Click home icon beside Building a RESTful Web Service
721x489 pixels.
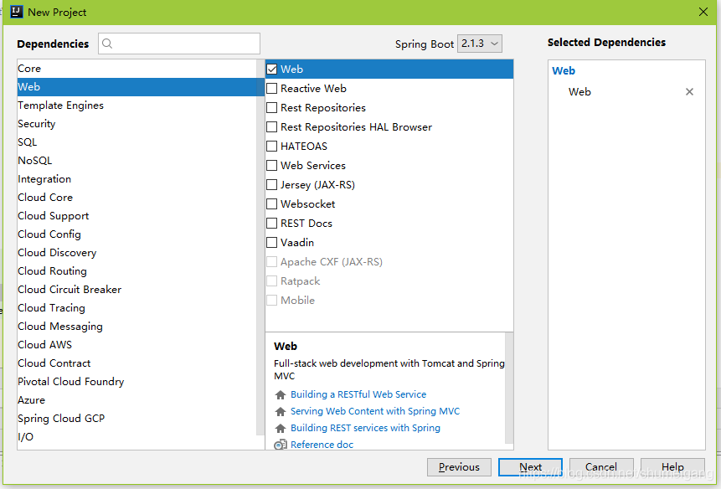pos(280,394)
